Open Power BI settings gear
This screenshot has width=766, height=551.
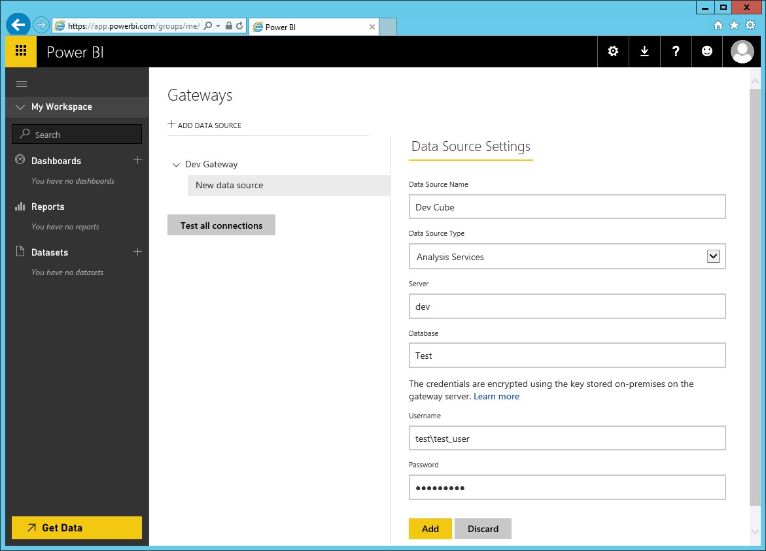pyautogui.click(x=613, y=51)
